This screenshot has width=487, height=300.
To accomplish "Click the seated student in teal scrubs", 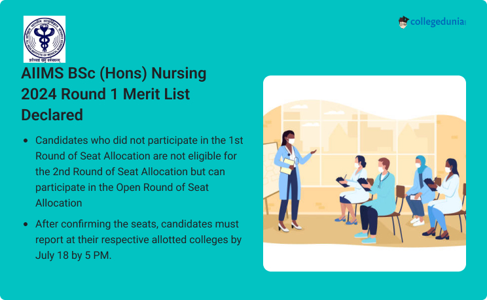I will pos(376,200).
